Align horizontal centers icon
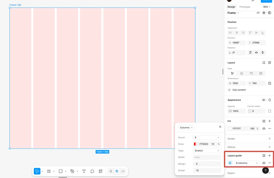This screenshot has width=274, height=178. [x=237, y=33]
